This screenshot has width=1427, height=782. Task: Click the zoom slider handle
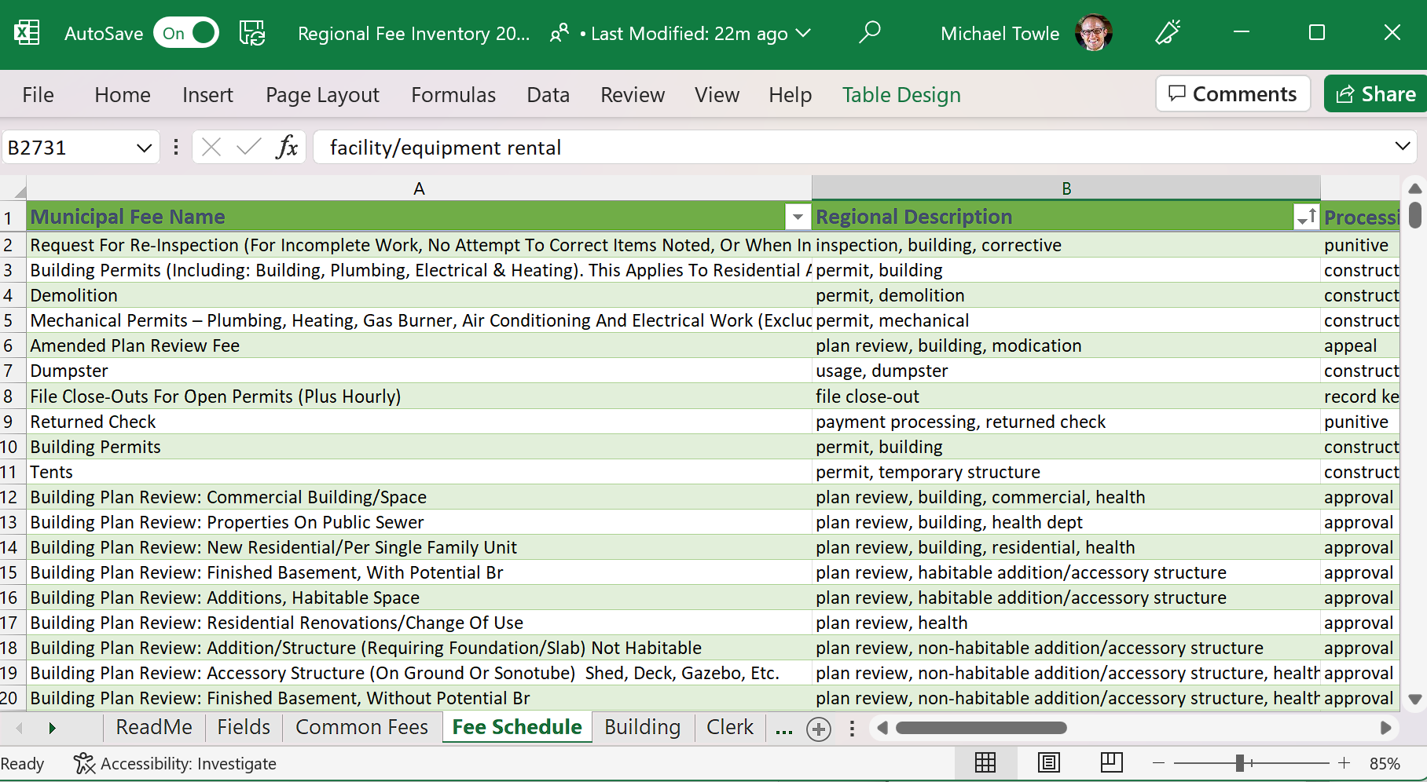(x=1240, y=763)
